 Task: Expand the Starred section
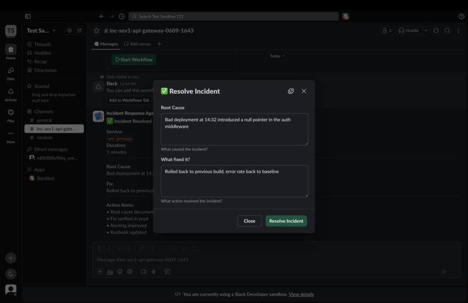click(41, 86)
